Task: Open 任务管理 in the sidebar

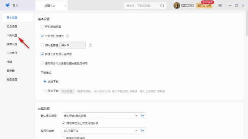Action: 12,53
